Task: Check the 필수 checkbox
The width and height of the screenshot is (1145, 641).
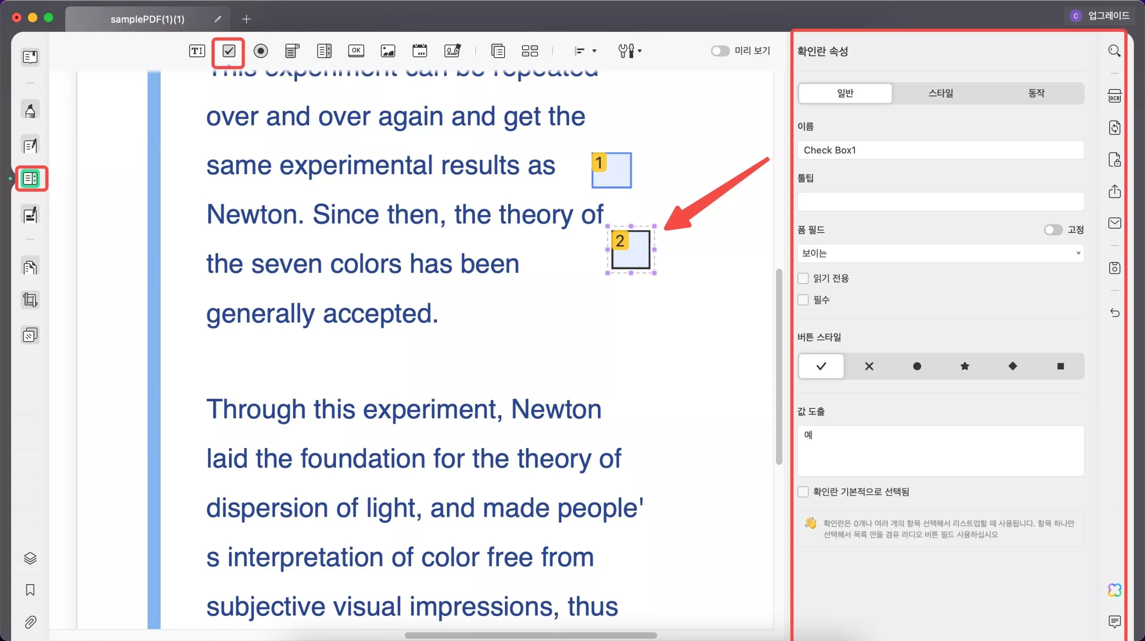Action: 803,300
